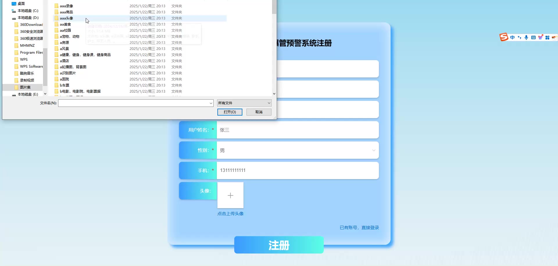This screenshot has width=558, height=266.
Task: Select the a健康，健身，健身课，健身商品 folder name
Action: coord(85,55)
